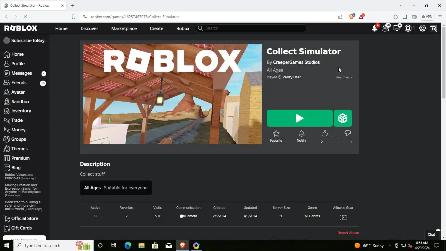Click the Brave Rewards triangle icon
Screen dimensions: 446x251
(361, 17)
